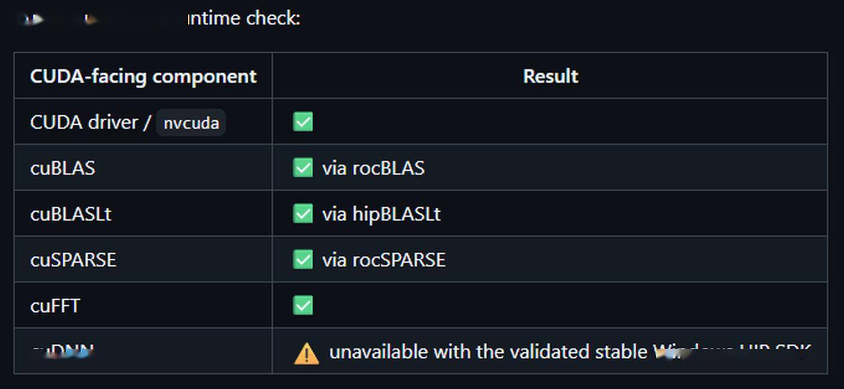Click the green checkmark in cuFFT row
The image size is (844, 389).
[x=303, y=305]
